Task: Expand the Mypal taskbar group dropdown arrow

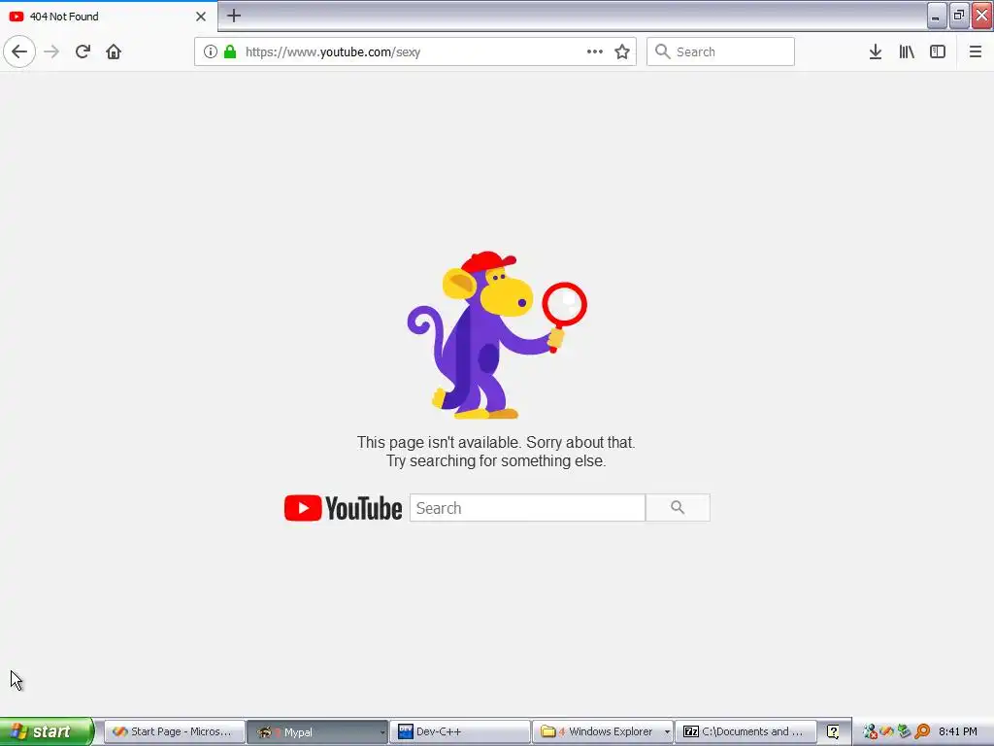Action: (382, 732)
